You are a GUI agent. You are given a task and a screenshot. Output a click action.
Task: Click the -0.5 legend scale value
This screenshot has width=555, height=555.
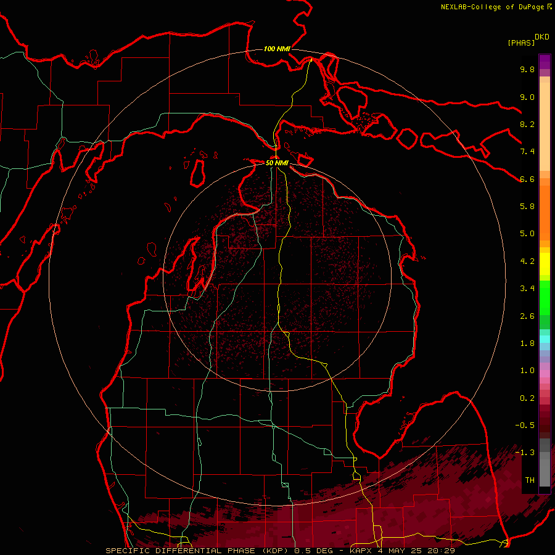[x=525, y=425]
